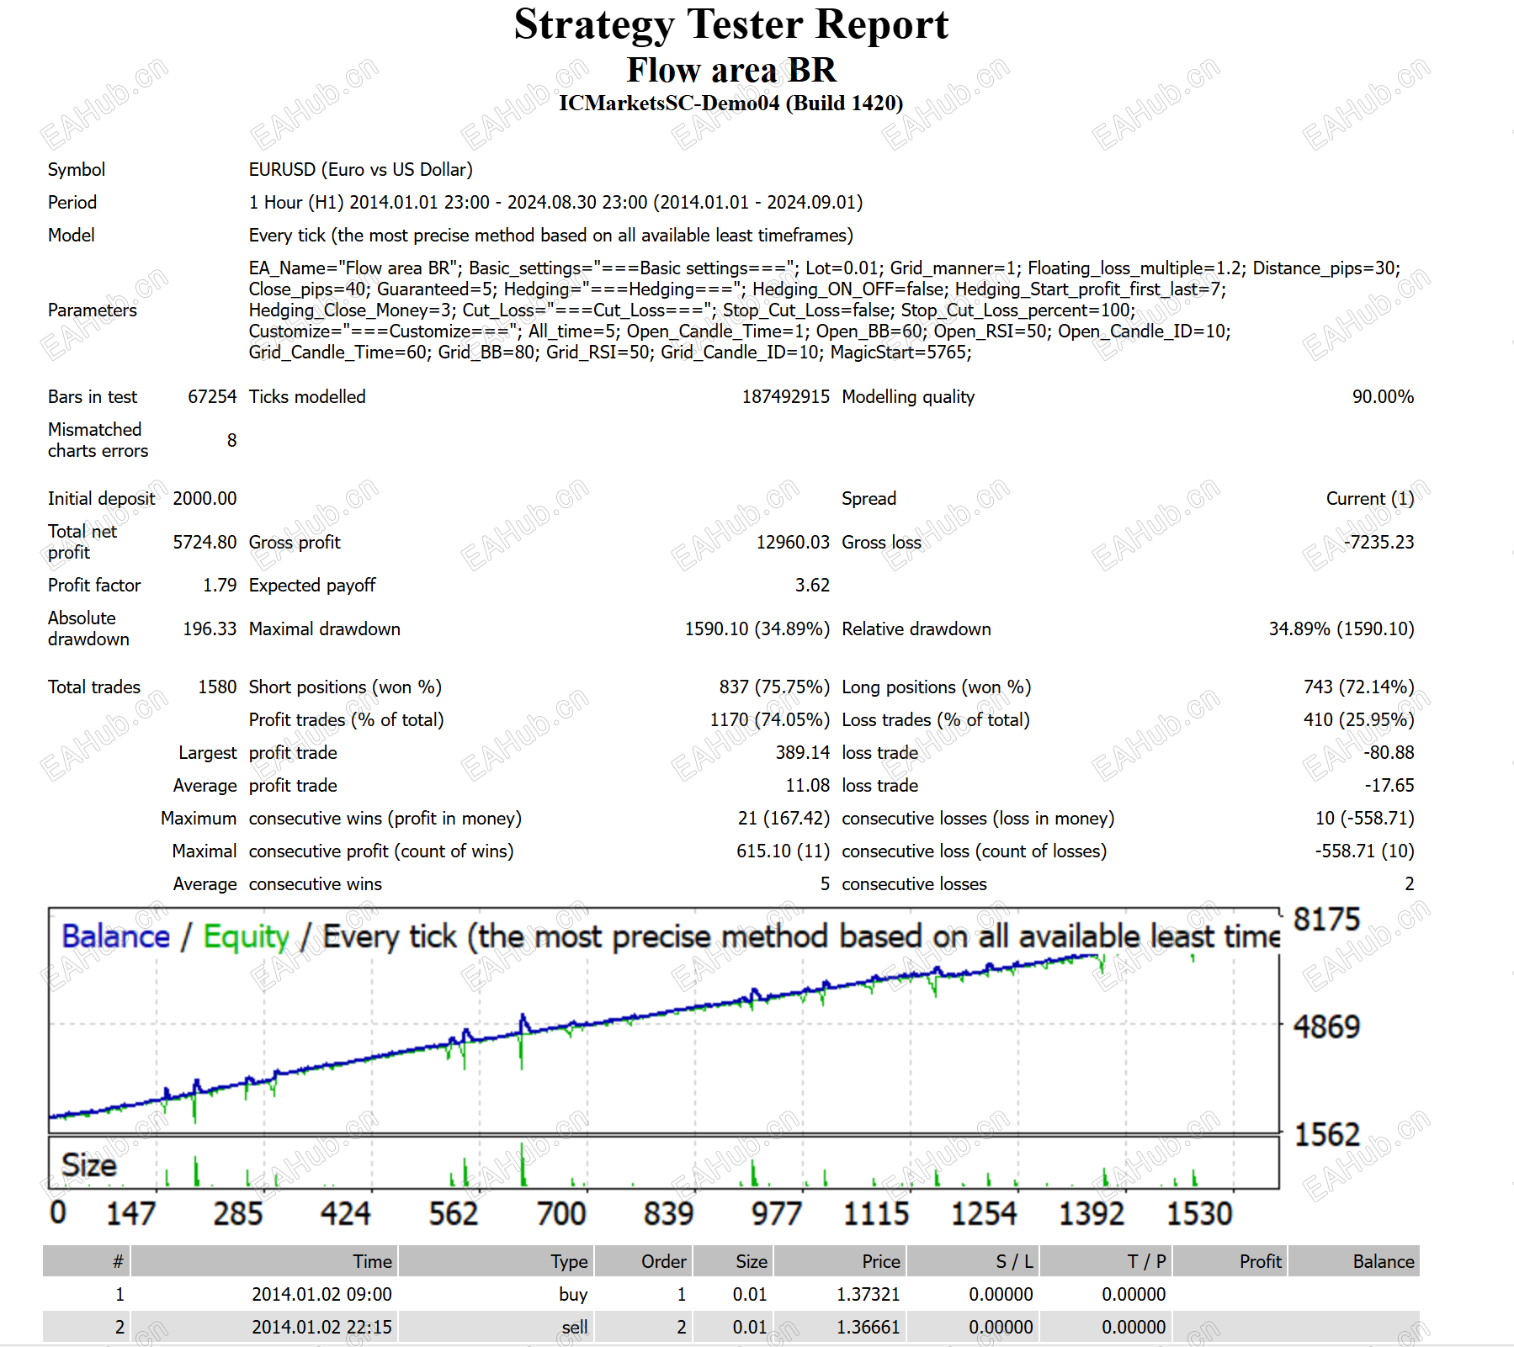The image size is (1514, 1347).
Task: Click the Parameters label
Action: click(x=92, y=310)
